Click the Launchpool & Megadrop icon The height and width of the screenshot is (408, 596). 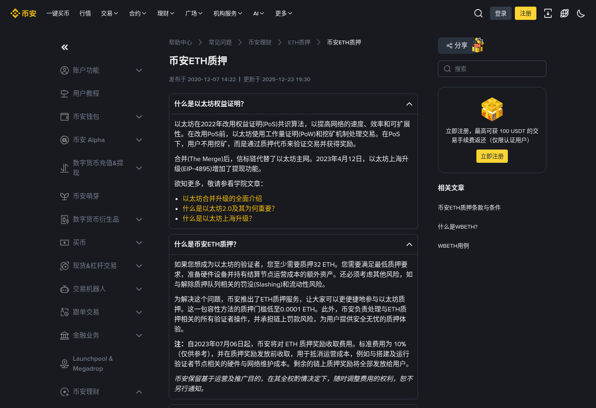click(x=65, y=364)
